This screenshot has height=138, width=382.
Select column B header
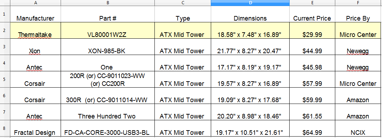click(x=108, y=3)
